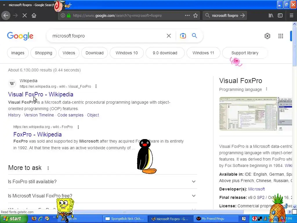Show site information icon in address bar
297x223 pixels.
point(63,16)
